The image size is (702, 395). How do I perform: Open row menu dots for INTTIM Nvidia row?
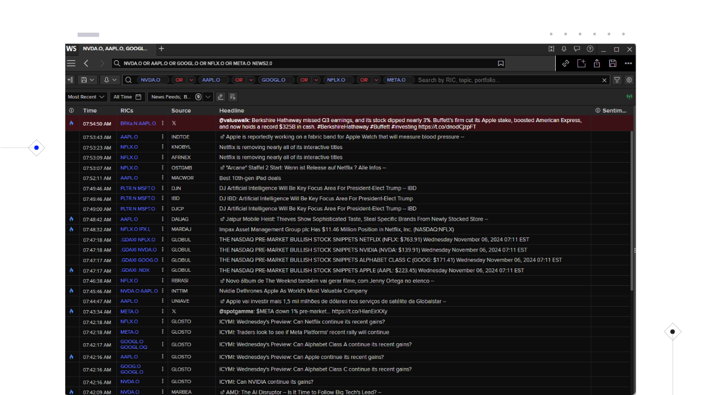coord(163,291)
